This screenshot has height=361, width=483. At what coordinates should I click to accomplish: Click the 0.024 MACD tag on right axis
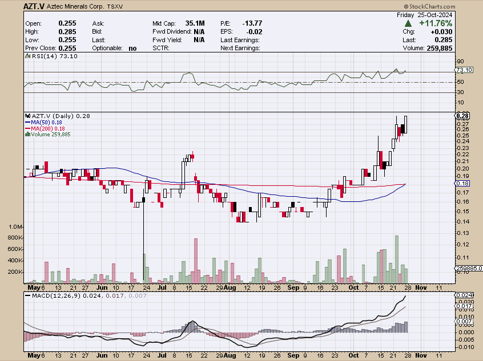465,295
